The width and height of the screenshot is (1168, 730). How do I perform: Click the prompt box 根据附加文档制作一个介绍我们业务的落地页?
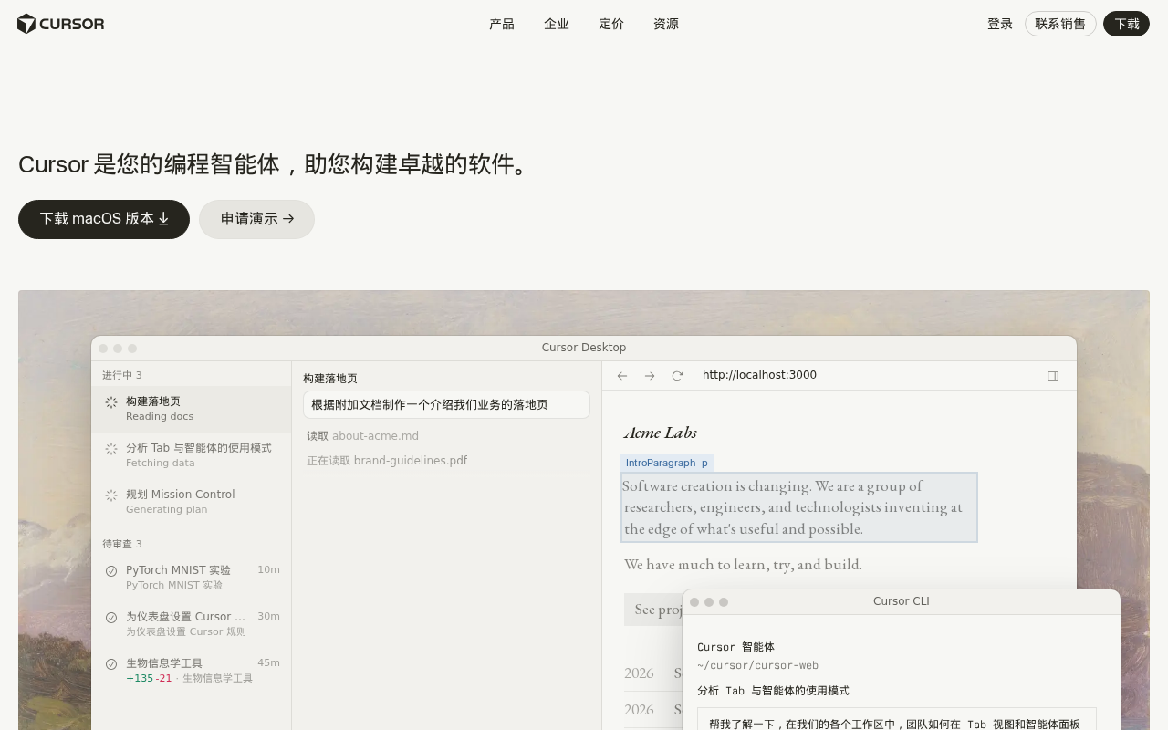pyautogui.click(x=446, y=405)
